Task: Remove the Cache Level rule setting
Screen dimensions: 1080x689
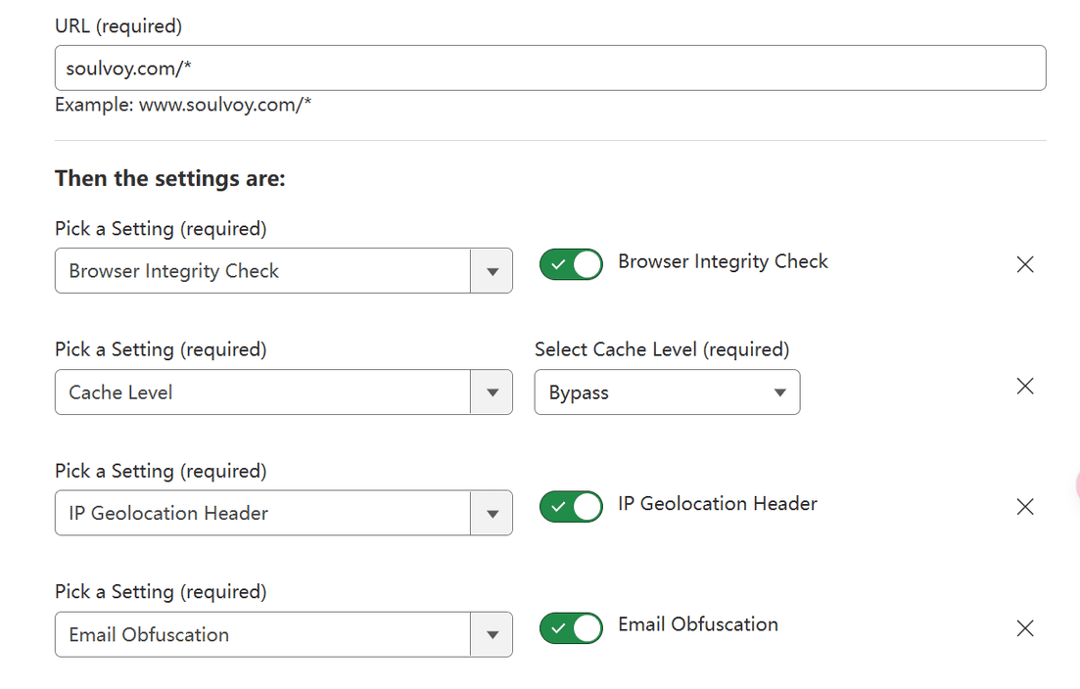Action: point(1024,386)
